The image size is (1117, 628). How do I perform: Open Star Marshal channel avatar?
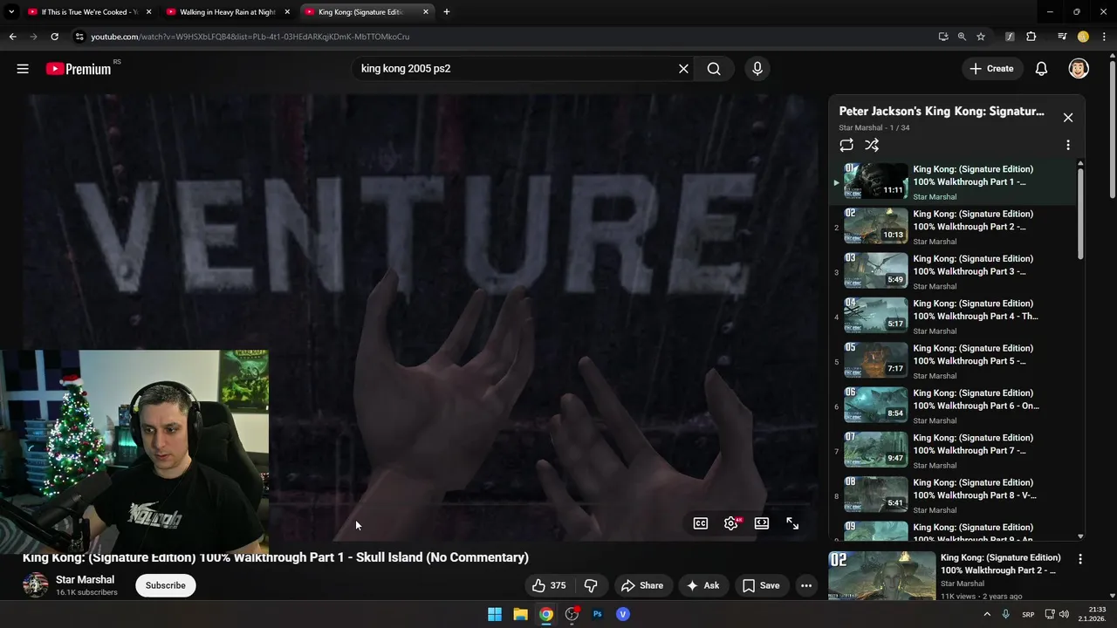coord(35,585)
